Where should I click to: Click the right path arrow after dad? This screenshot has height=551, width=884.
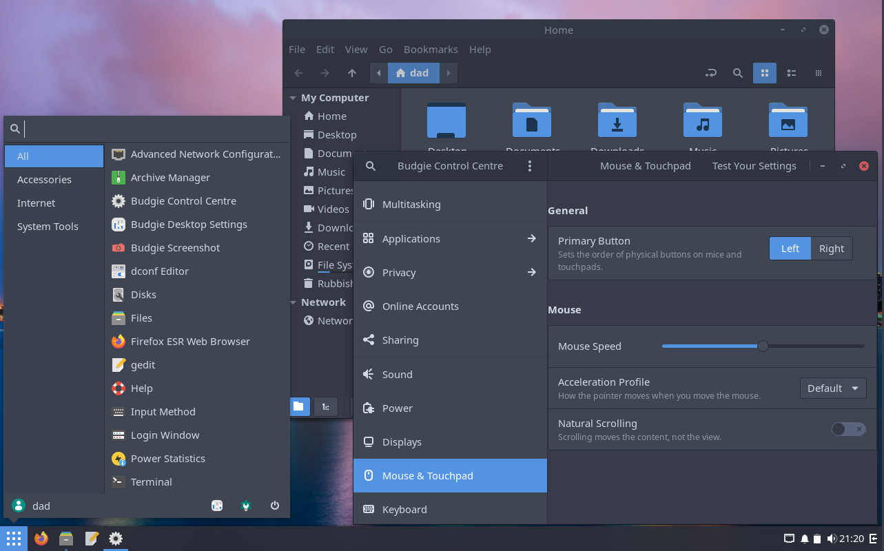(x=449, y=73)
